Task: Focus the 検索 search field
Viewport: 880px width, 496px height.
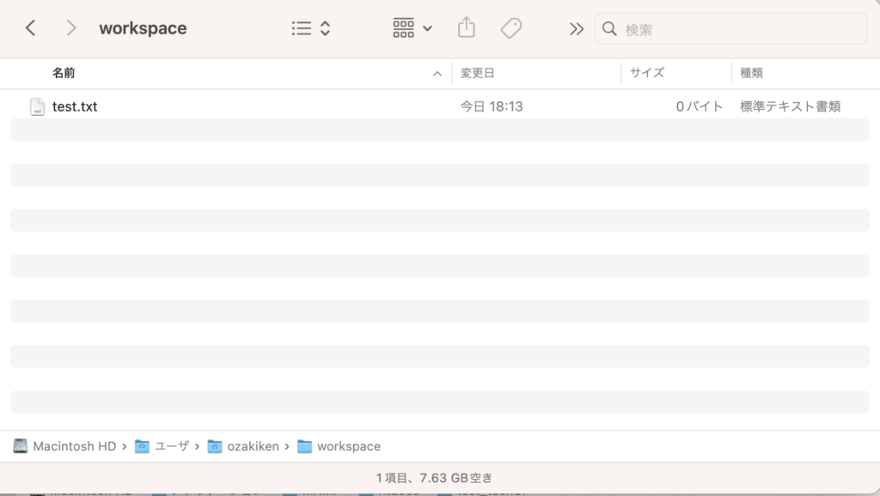Action: tap(739, 29)
